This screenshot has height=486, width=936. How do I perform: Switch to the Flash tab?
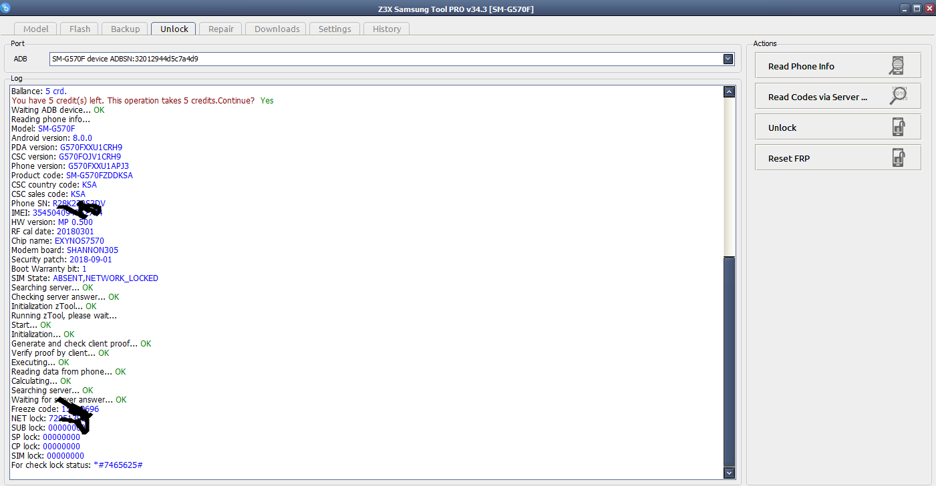pos(80,29)
